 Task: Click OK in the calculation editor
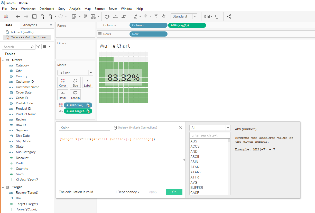pyautogui.click(x=174, y=192)
